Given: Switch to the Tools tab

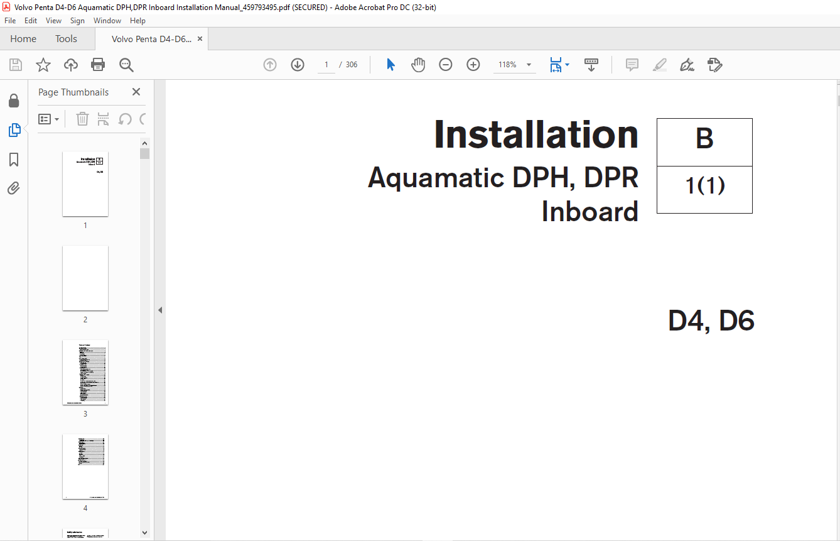Looking at the screenshot, I should (x=66, y=39).
